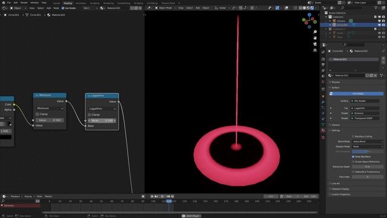This screenshot has height=218, width=387.
Task: Click the zoom magnifier icon in viewport
Action: [x=315, y=32]
